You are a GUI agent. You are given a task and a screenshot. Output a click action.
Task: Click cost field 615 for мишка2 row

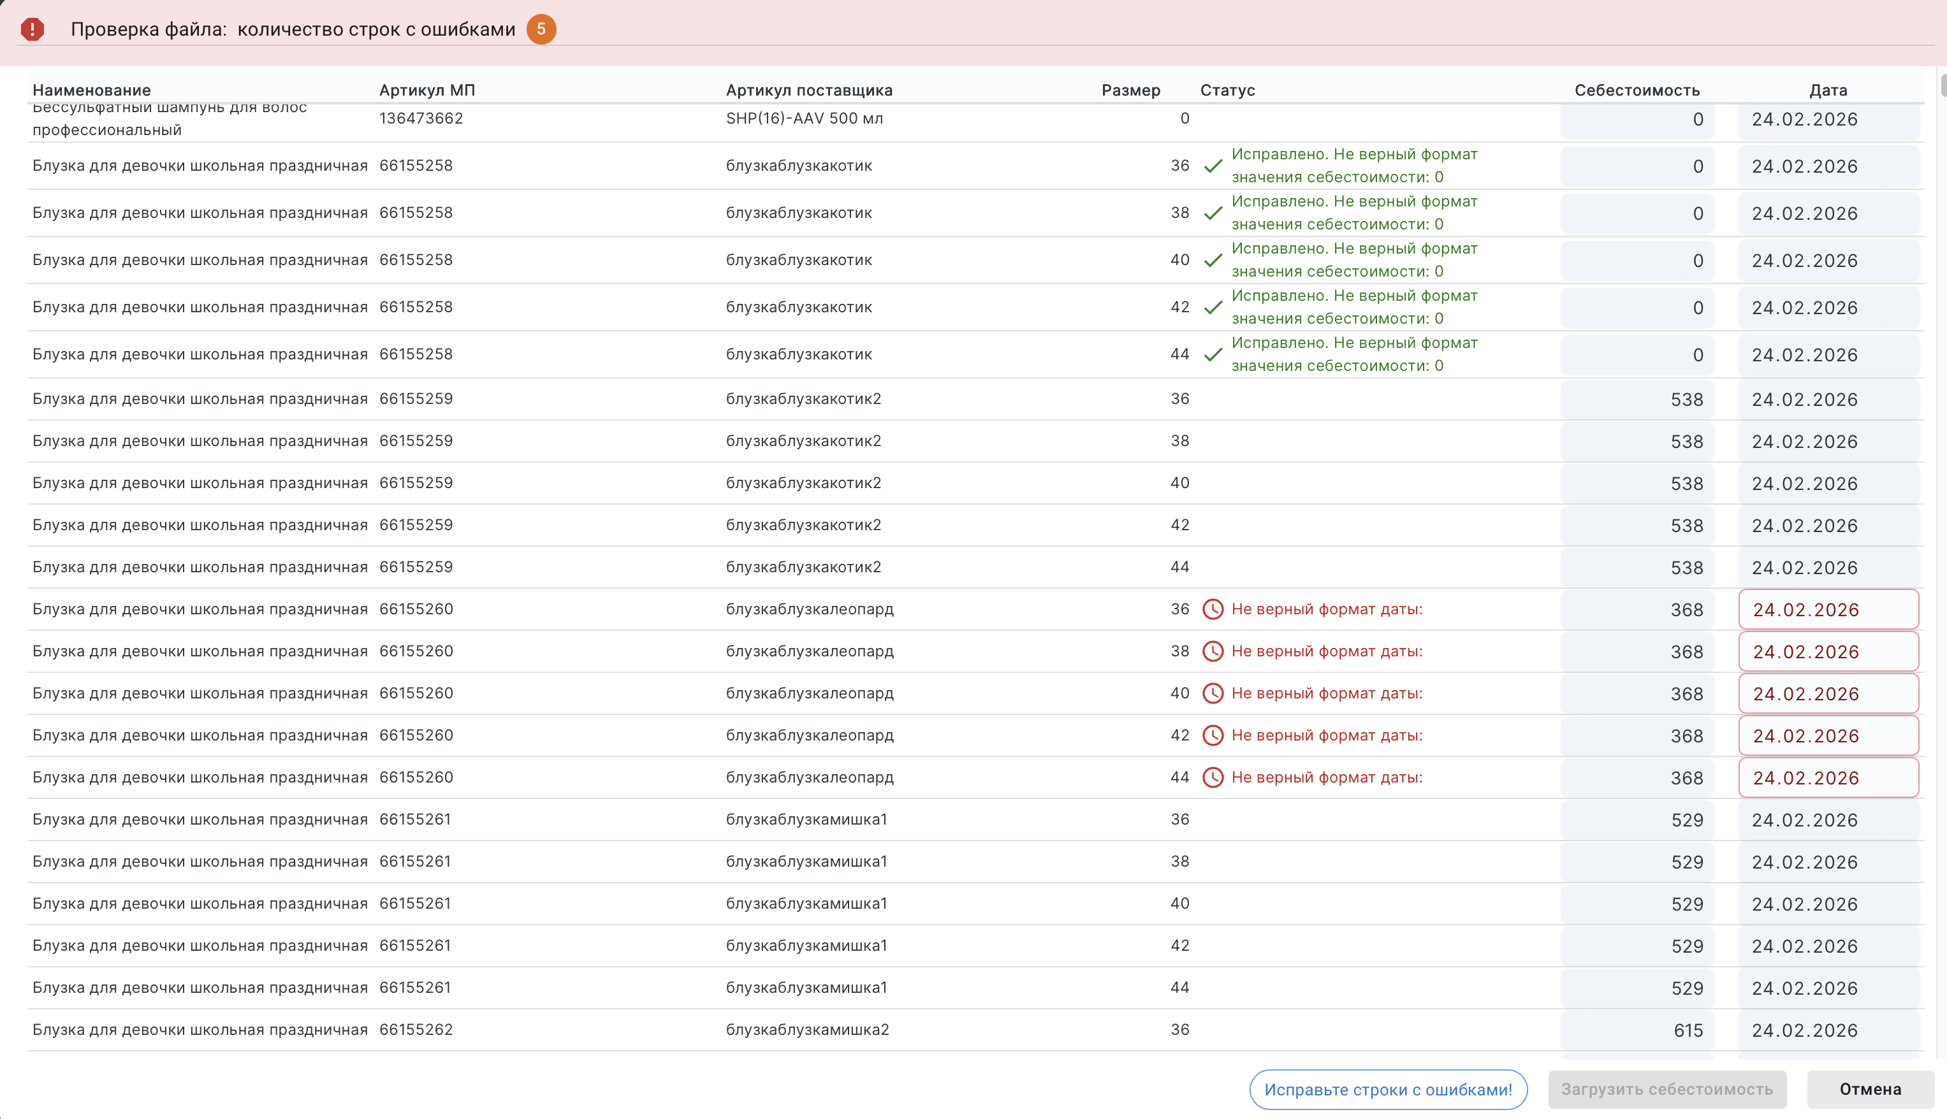click(1637, 1030)
